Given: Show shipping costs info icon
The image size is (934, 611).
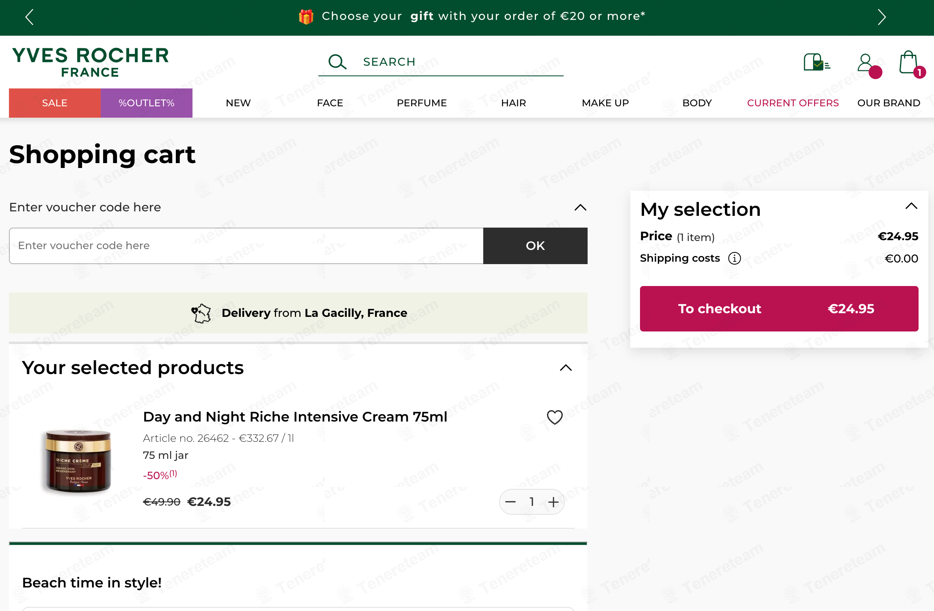Looking at the screenshot, I should click(734, 258).
